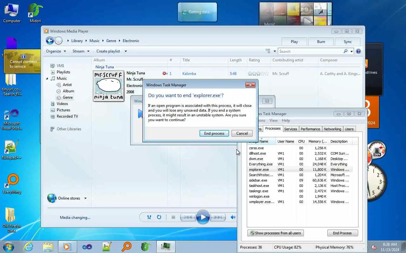The width and height of the screenshot is (406, 253).
Task: Open Other Libraries
Action: [x=69, y=129]
